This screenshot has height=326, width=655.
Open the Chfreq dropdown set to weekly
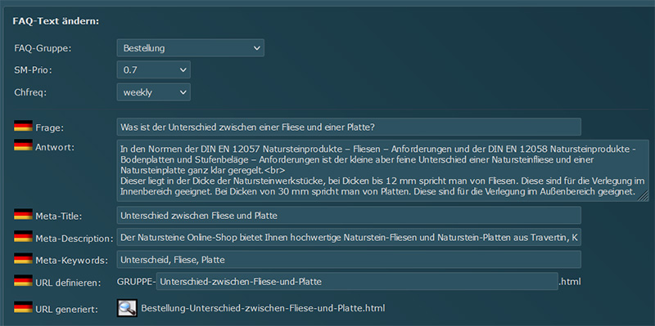[154, 92]
